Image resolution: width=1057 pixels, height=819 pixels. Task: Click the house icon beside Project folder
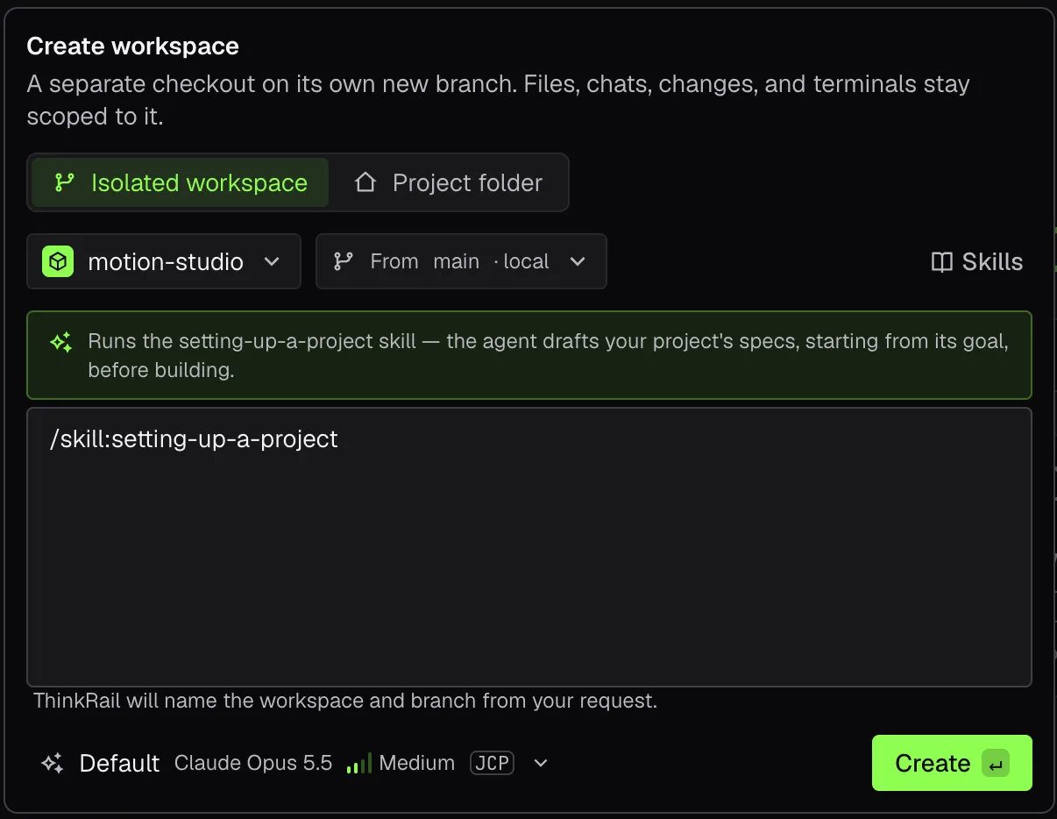tap(365, 182)
